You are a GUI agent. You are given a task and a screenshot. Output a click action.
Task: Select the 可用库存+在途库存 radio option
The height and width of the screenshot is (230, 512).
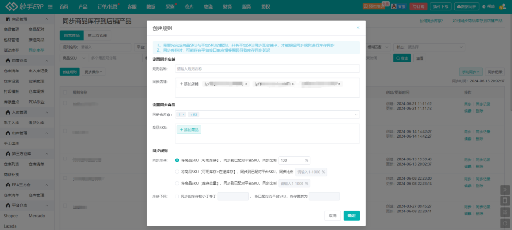coord(177,172)
